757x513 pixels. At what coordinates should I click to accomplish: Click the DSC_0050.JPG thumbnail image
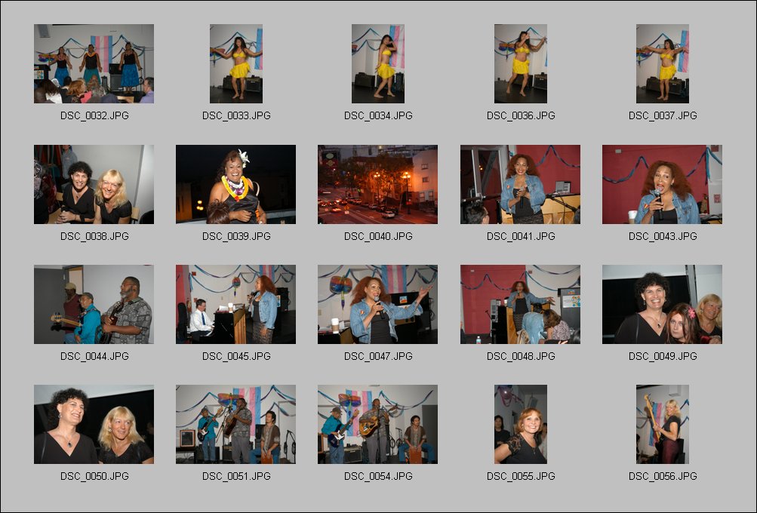[94, 424]
